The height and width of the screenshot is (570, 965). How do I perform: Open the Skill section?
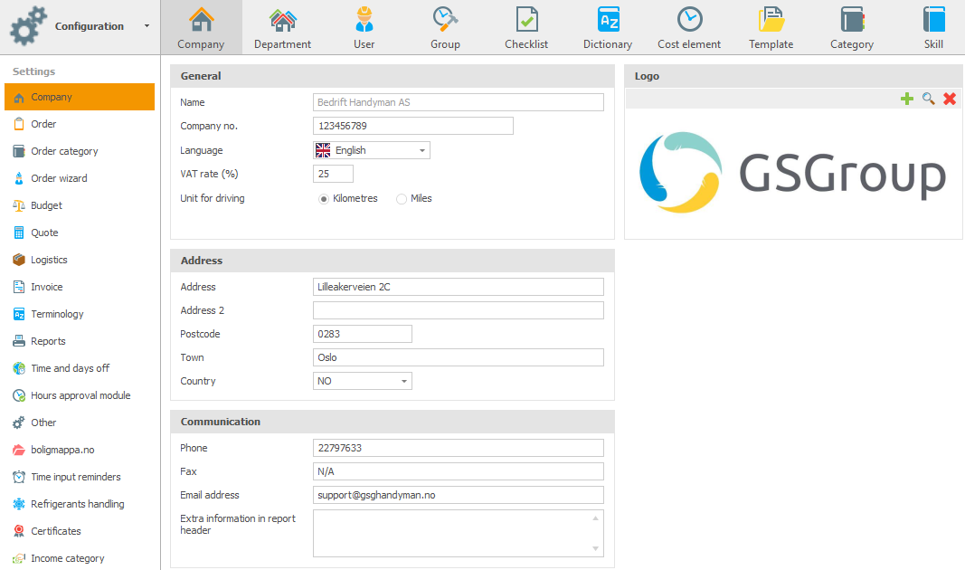(x=933, y=28)
